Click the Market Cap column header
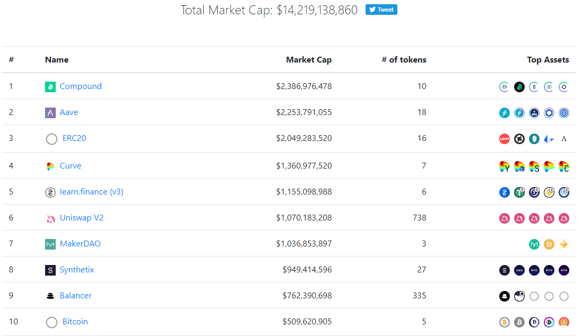Screen dimensions: 582x336 click(x=309, y=60)
